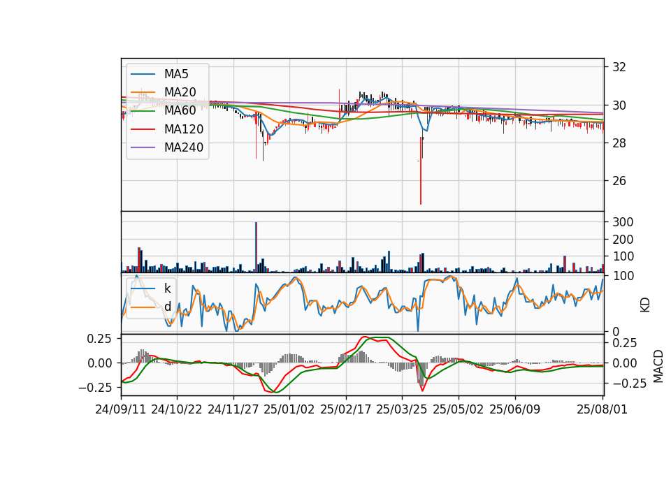This screenshot has height=482, width=671.
Task: Click the purple MA240 legend line sample
Action: pyautogui.click(x=143, y=147)
